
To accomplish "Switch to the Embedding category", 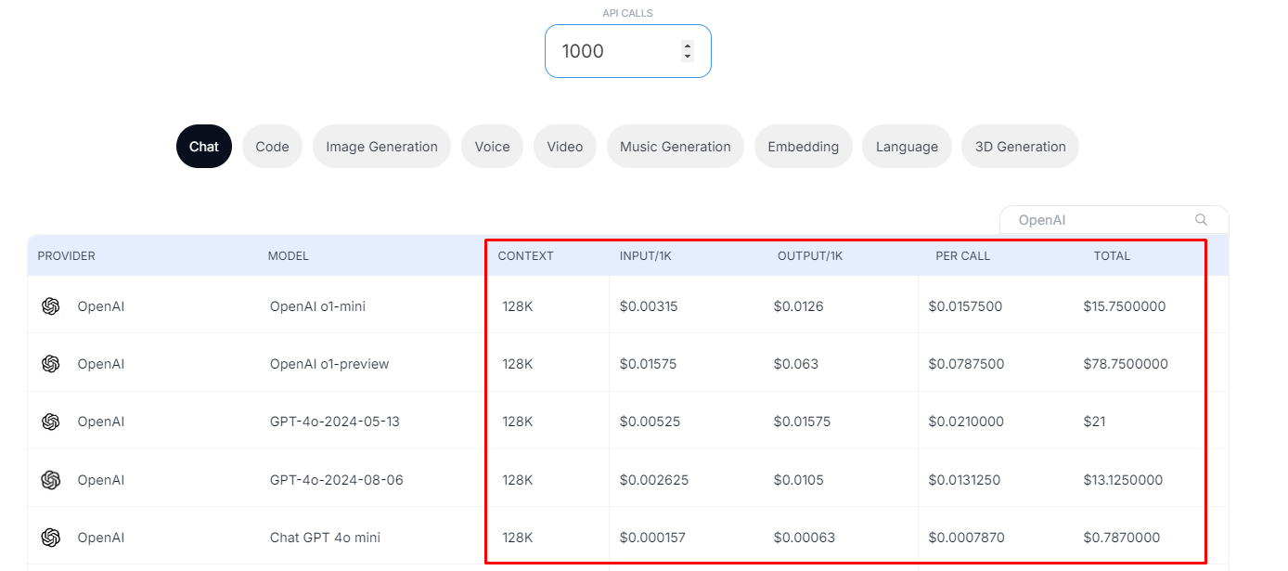I will (x=804, y=147).
